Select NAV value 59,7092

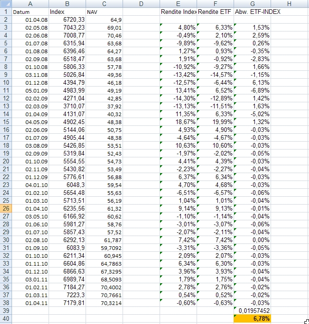(x=104, y=248)
